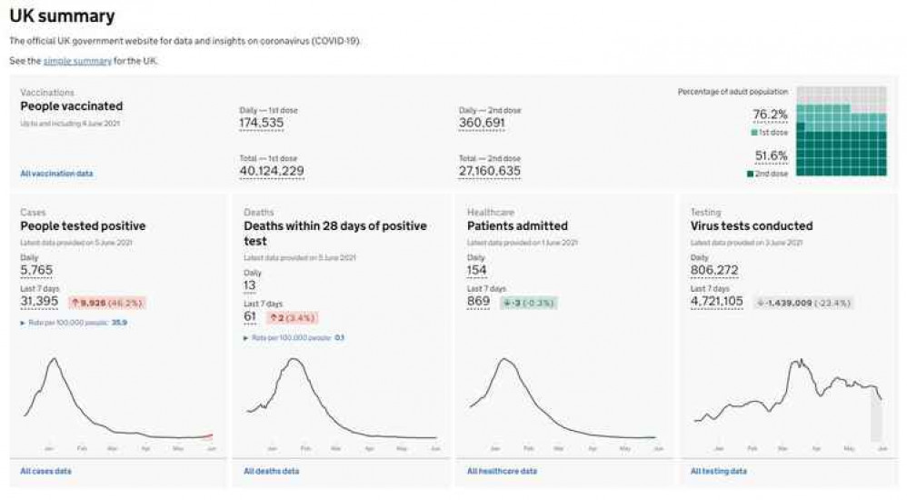Click the grey testing decrease badge

[803, 303]
